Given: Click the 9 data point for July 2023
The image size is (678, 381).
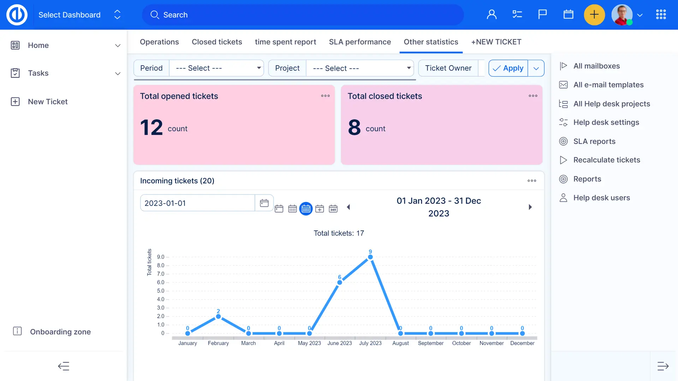Looking at the screenshot, I should [x=370, y=257].
